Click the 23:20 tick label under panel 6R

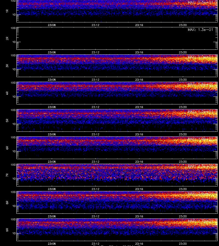click(x=183, y=162)
